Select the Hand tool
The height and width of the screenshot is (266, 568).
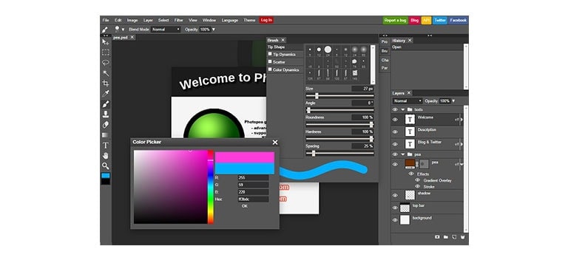[106, 156]
